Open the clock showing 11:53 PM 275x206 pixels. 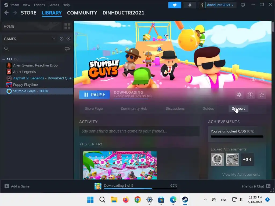[256, 200]
